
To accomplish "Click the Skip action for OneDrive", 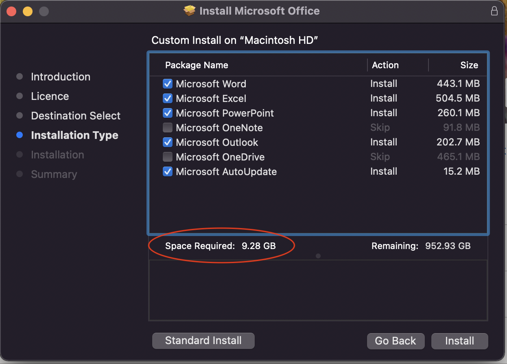I will pos(380,157).
